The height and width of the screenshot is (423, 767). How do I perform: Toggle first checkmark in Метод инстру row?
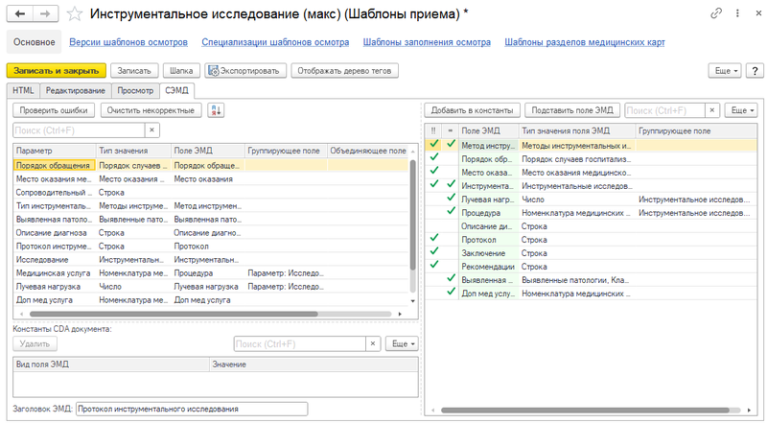click(434, 144)
